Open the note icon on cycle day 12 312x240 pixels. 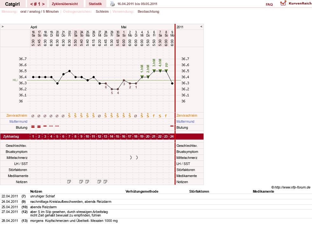[99, 182]
